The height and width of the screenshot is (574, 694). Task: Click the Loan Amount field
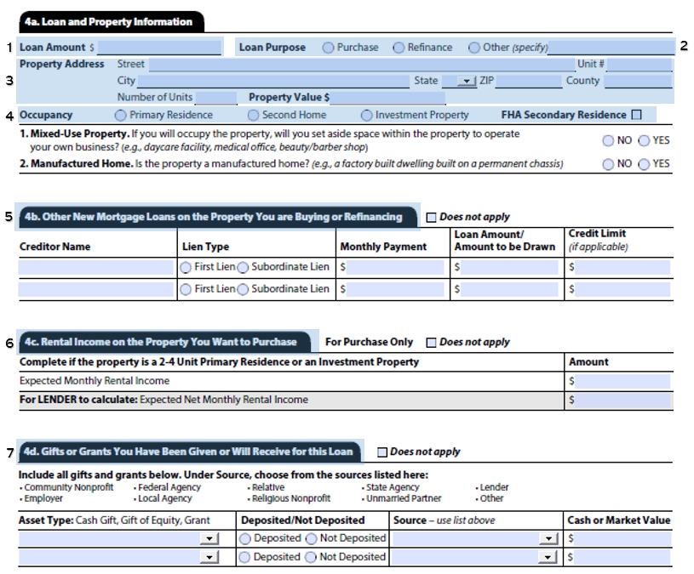[159, 48]
